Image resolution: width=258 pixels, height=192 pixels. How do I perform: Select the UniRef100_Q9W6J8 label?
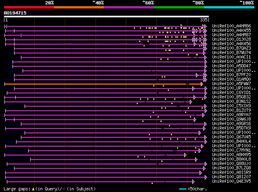click(x=231, y=119)
